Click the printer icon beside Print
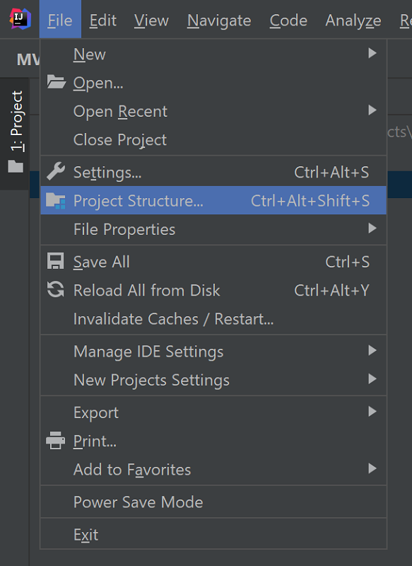Image resolution: width=412 pixels, height=566 pixels. tap(56, 440)
